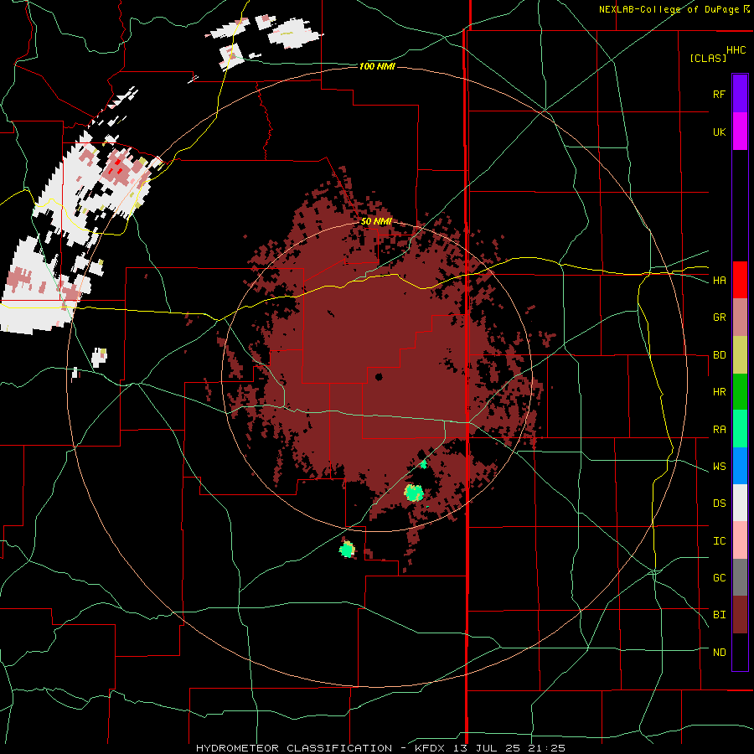Click the RF legend label
This screenshot has width=754, height=754.
pos(719,94)
